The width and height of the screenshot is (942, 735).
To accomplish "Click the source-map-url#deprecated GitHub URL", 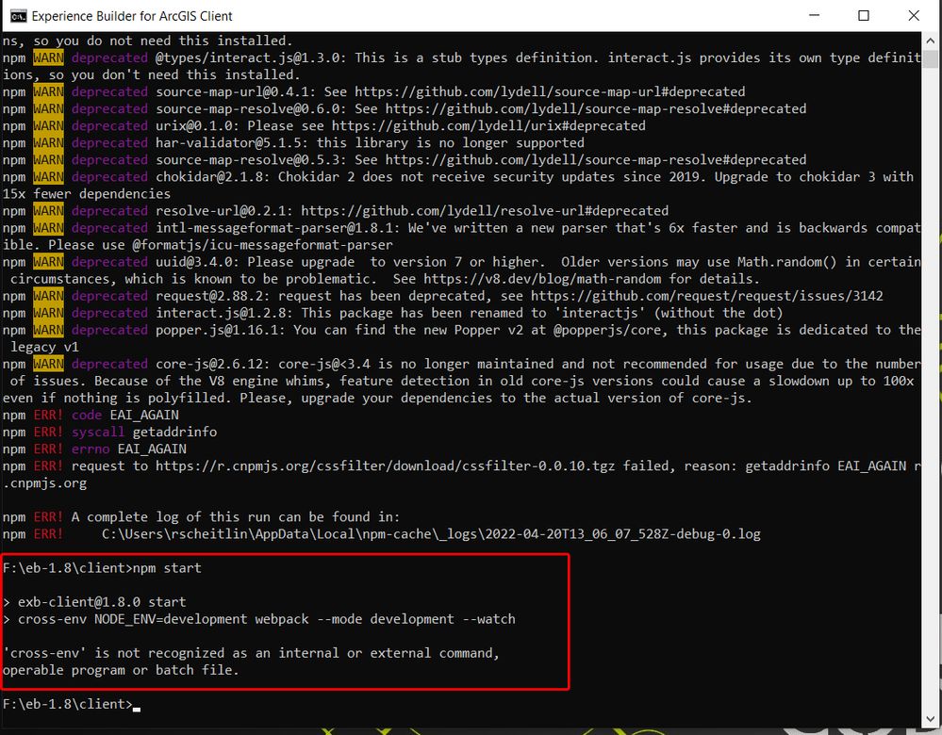I will tap(550, 92).
